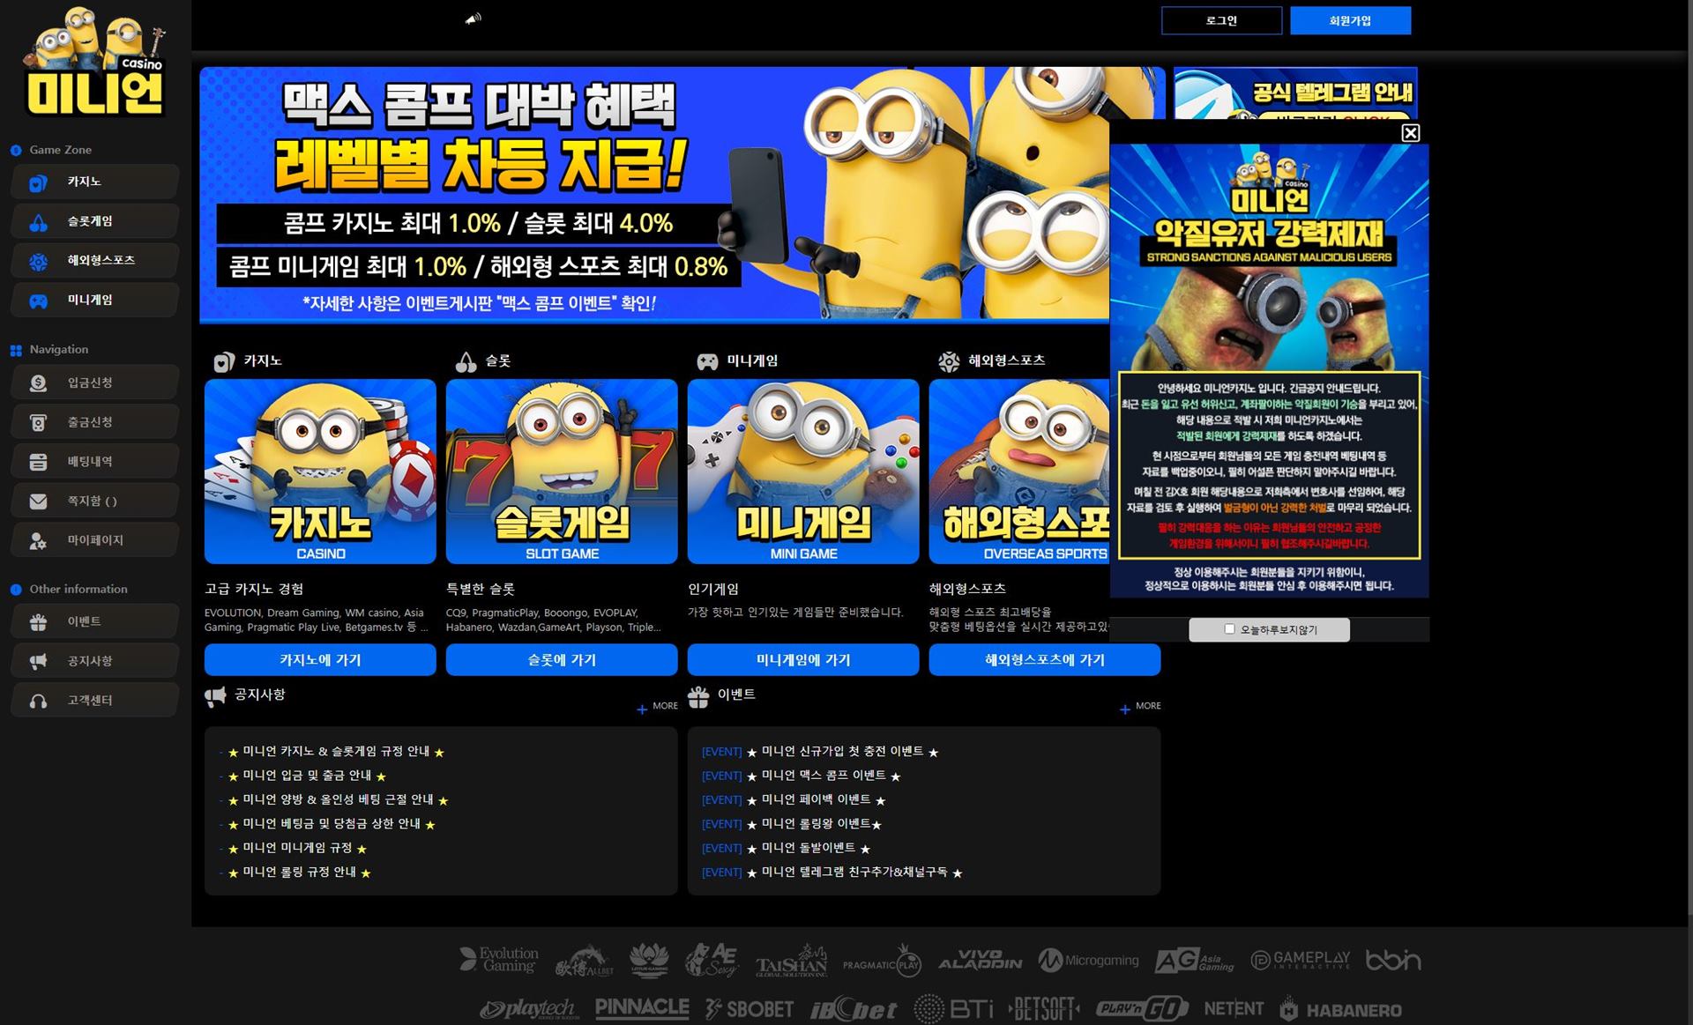
Task: Open notice 미니언 입금 및 출금 안내
Action: coord(307,776)
